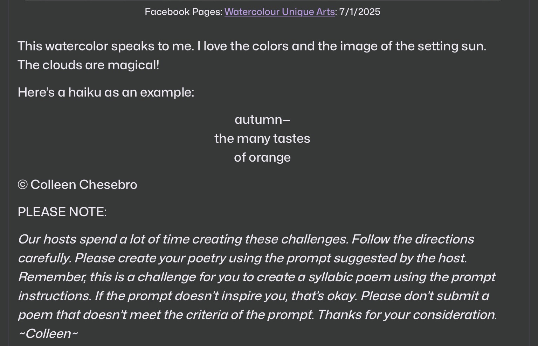The width and height of the screenshot is (538, 346).
Task: Click the haiku line "autumn—"
Action: [x=262, y=120]
